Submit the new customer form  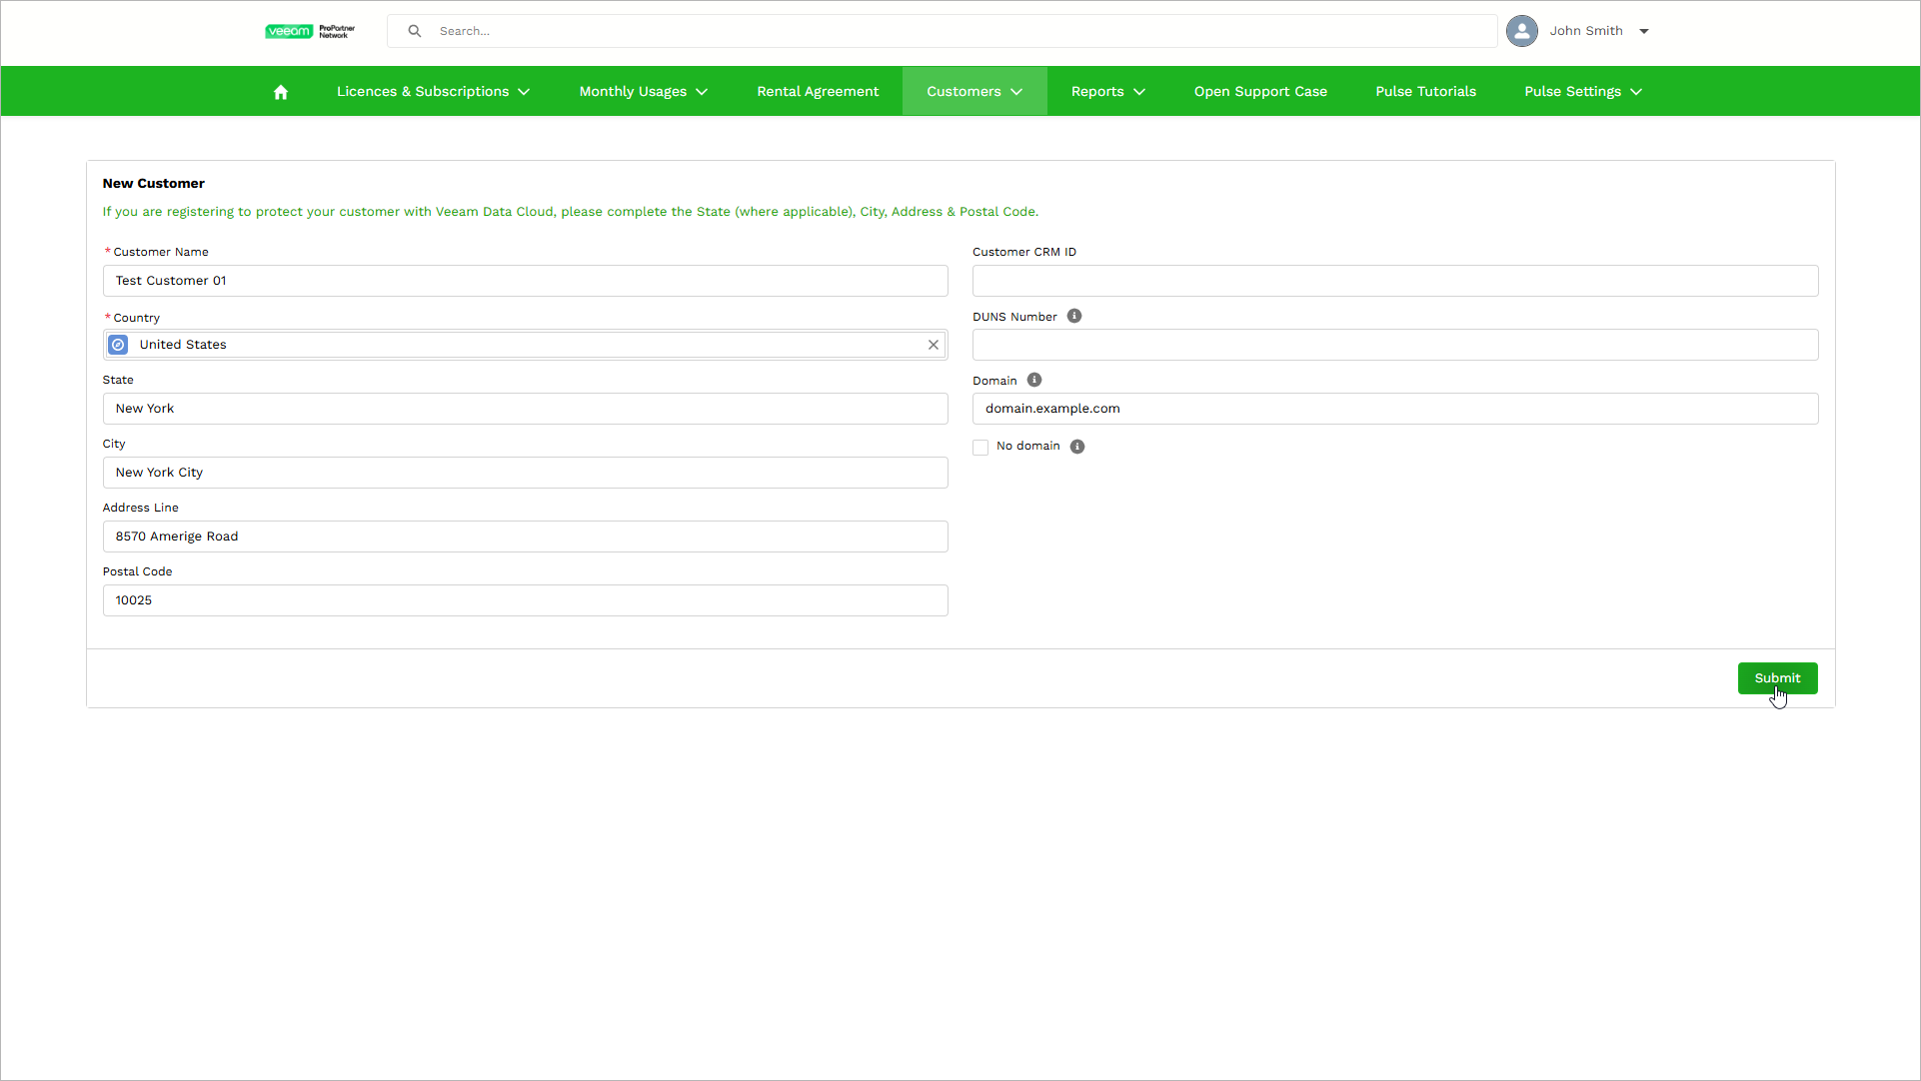tap(1777, 678)
